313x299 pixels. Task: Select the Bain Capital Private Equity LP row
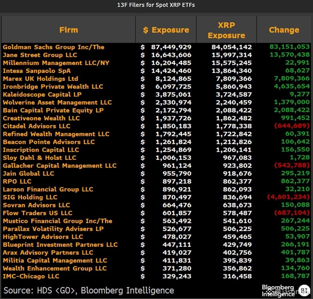(x=156, y=110)
